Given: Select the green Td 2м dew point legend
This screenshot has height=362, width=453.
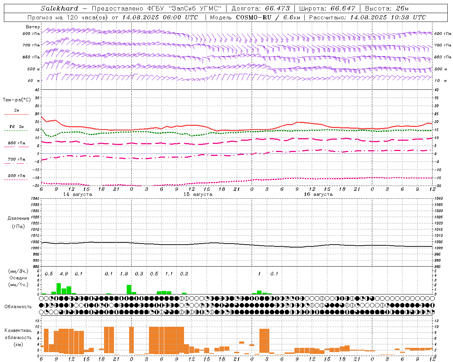Looking at the screenshot, I should pyautogui.click(x=16, y=128).
